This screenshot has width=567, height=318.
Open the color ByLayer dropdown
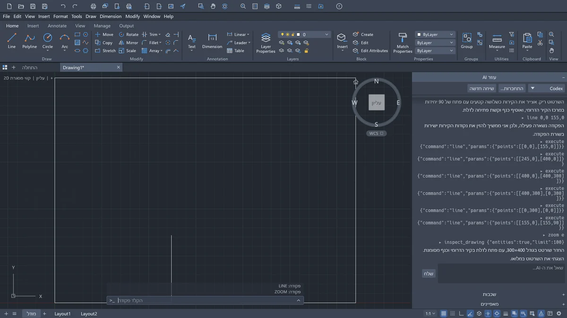point(435,34)
